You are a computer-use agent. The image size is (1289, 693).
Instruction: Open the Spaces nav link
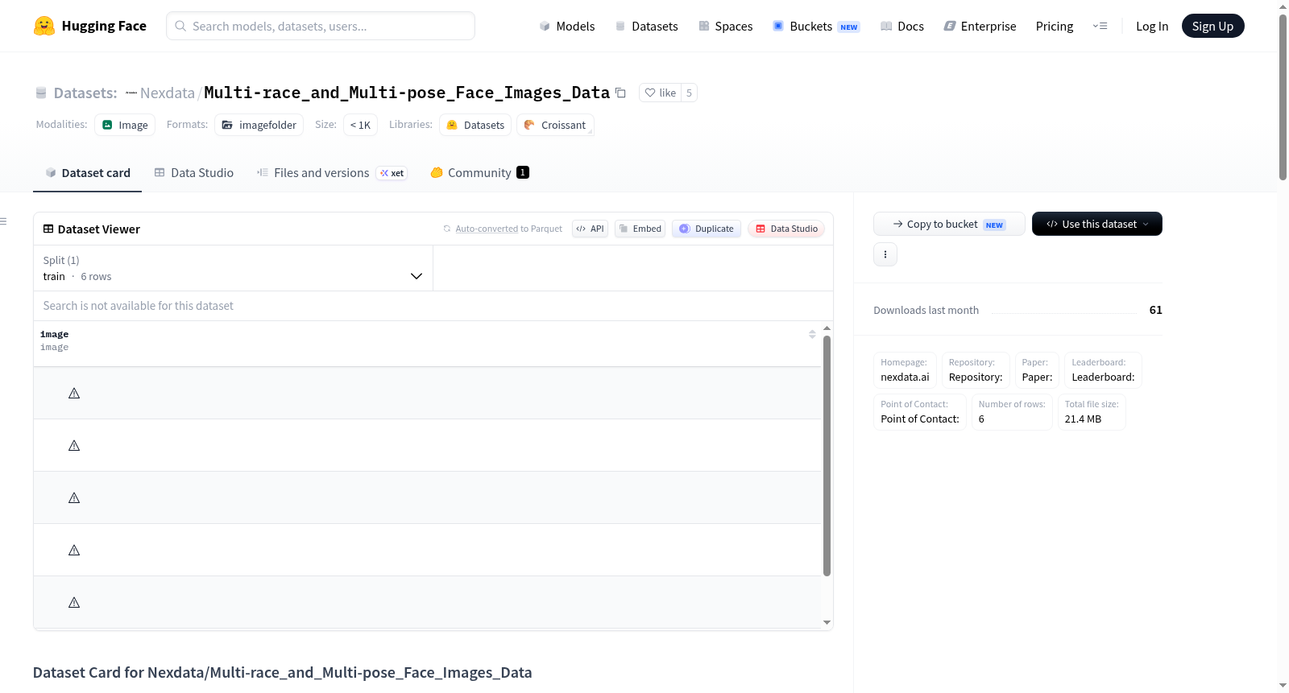coord(725,26)
